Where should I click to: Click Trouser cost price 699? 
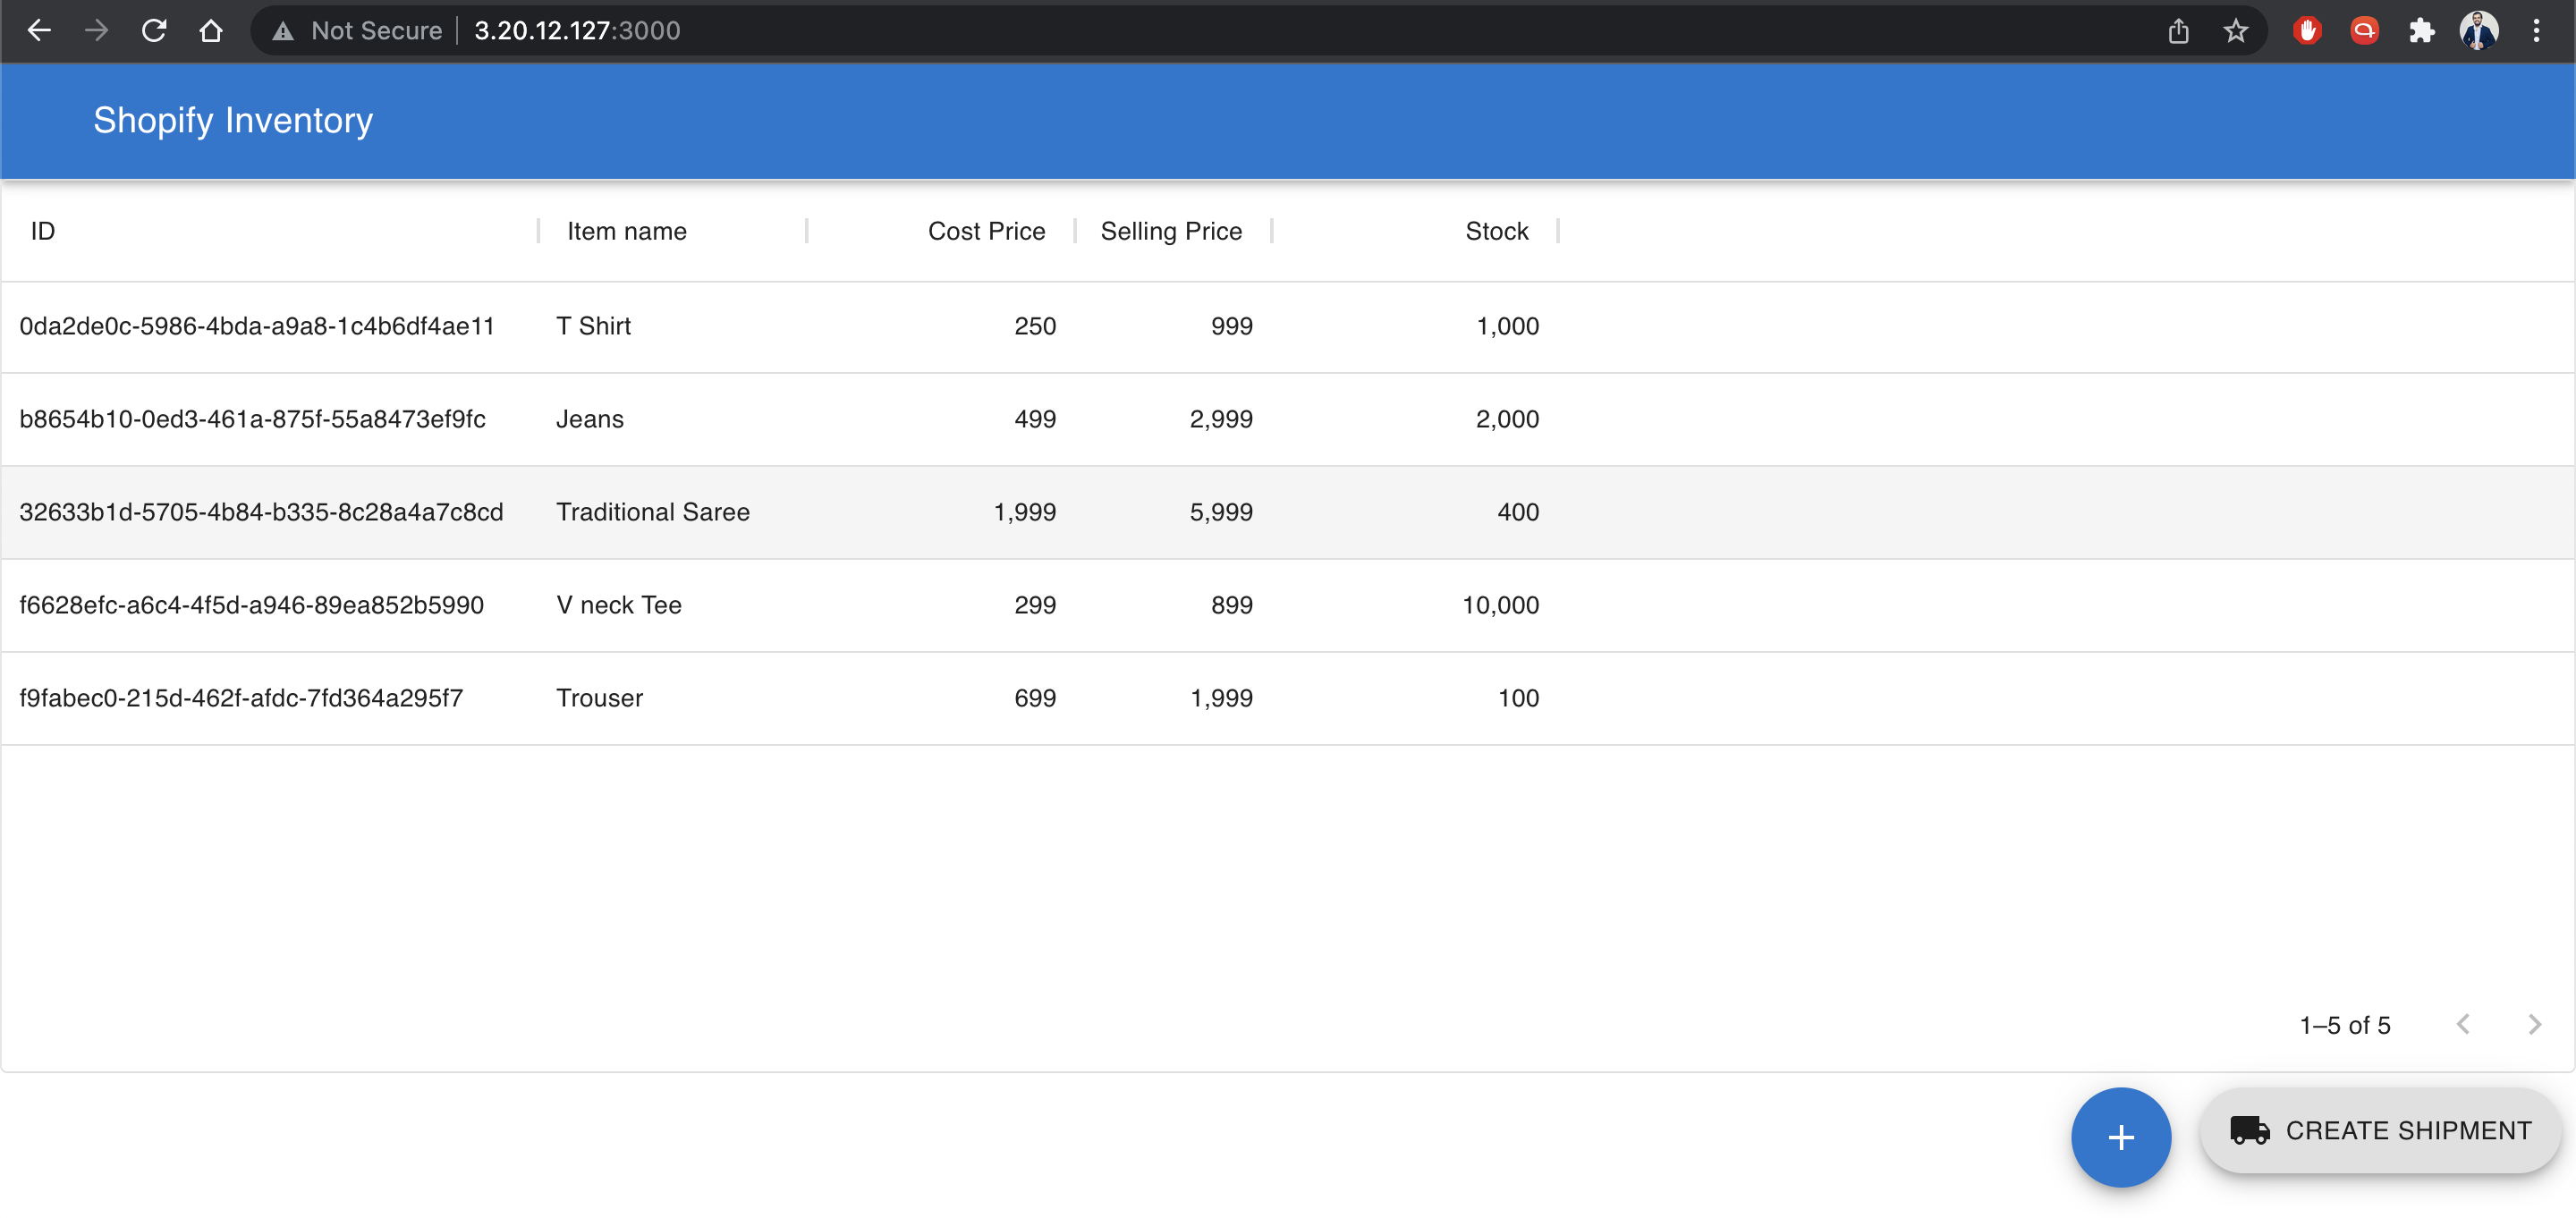point(1035,698)
